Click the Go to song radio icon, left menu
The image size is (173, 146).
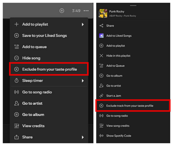(17, 92)
